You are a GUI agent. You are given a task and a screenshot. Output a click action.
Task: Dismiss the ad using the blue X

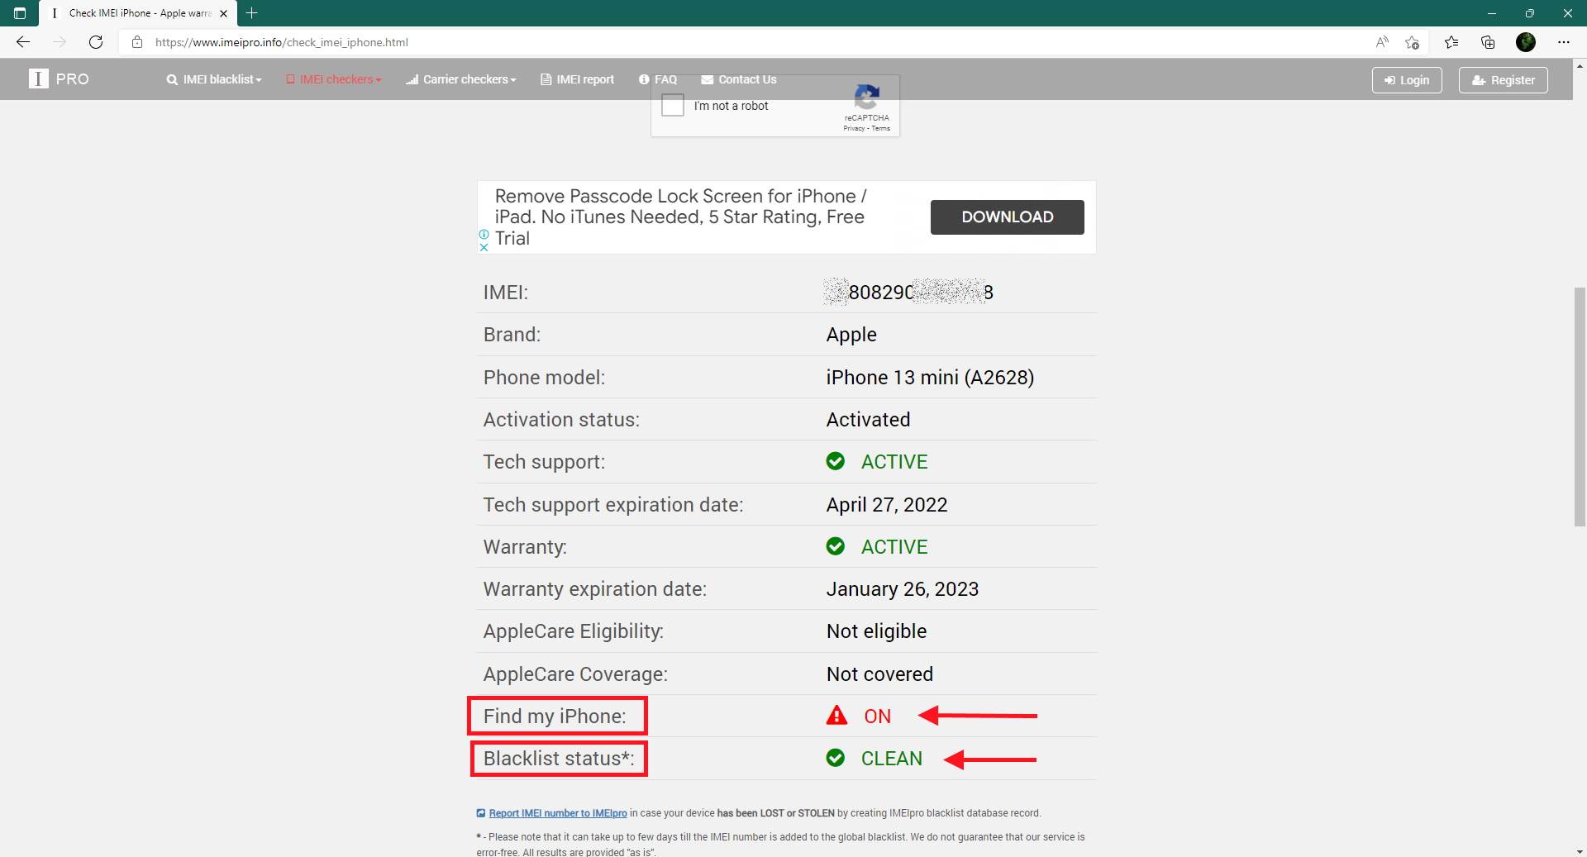[x=484, y=247]
